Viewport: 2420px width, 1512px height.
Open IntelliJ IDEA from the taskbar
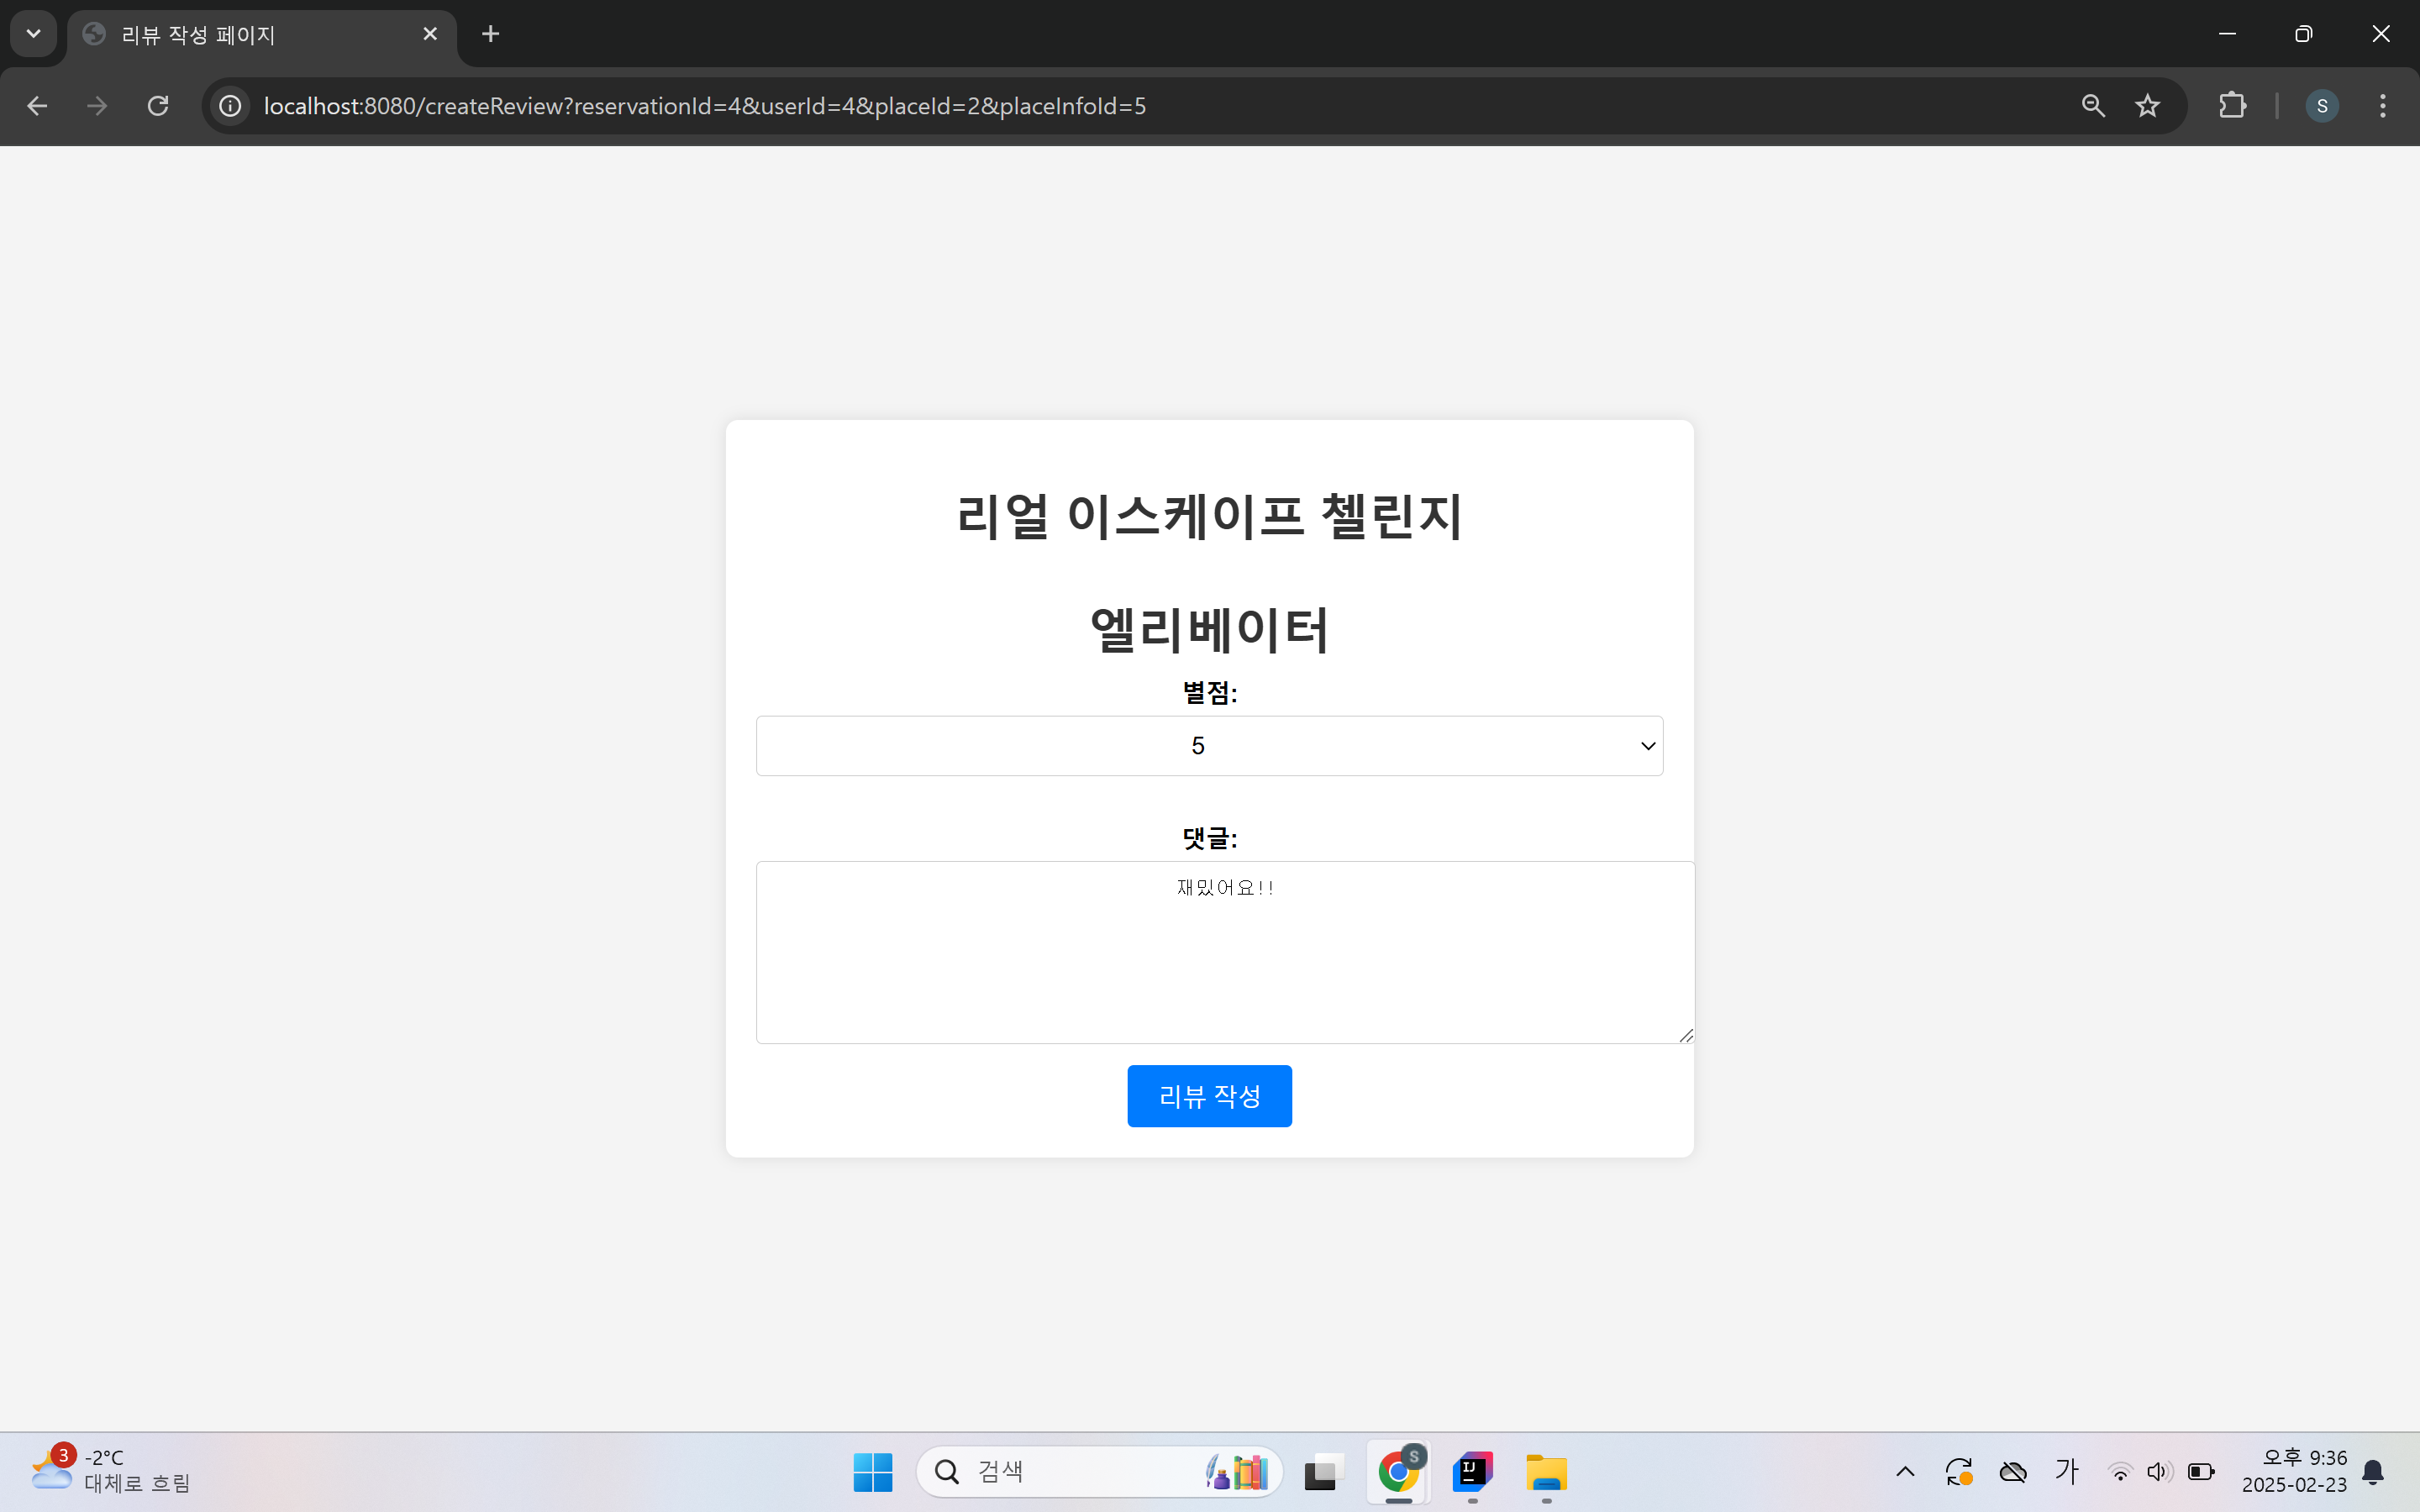pos(1472,1471)
